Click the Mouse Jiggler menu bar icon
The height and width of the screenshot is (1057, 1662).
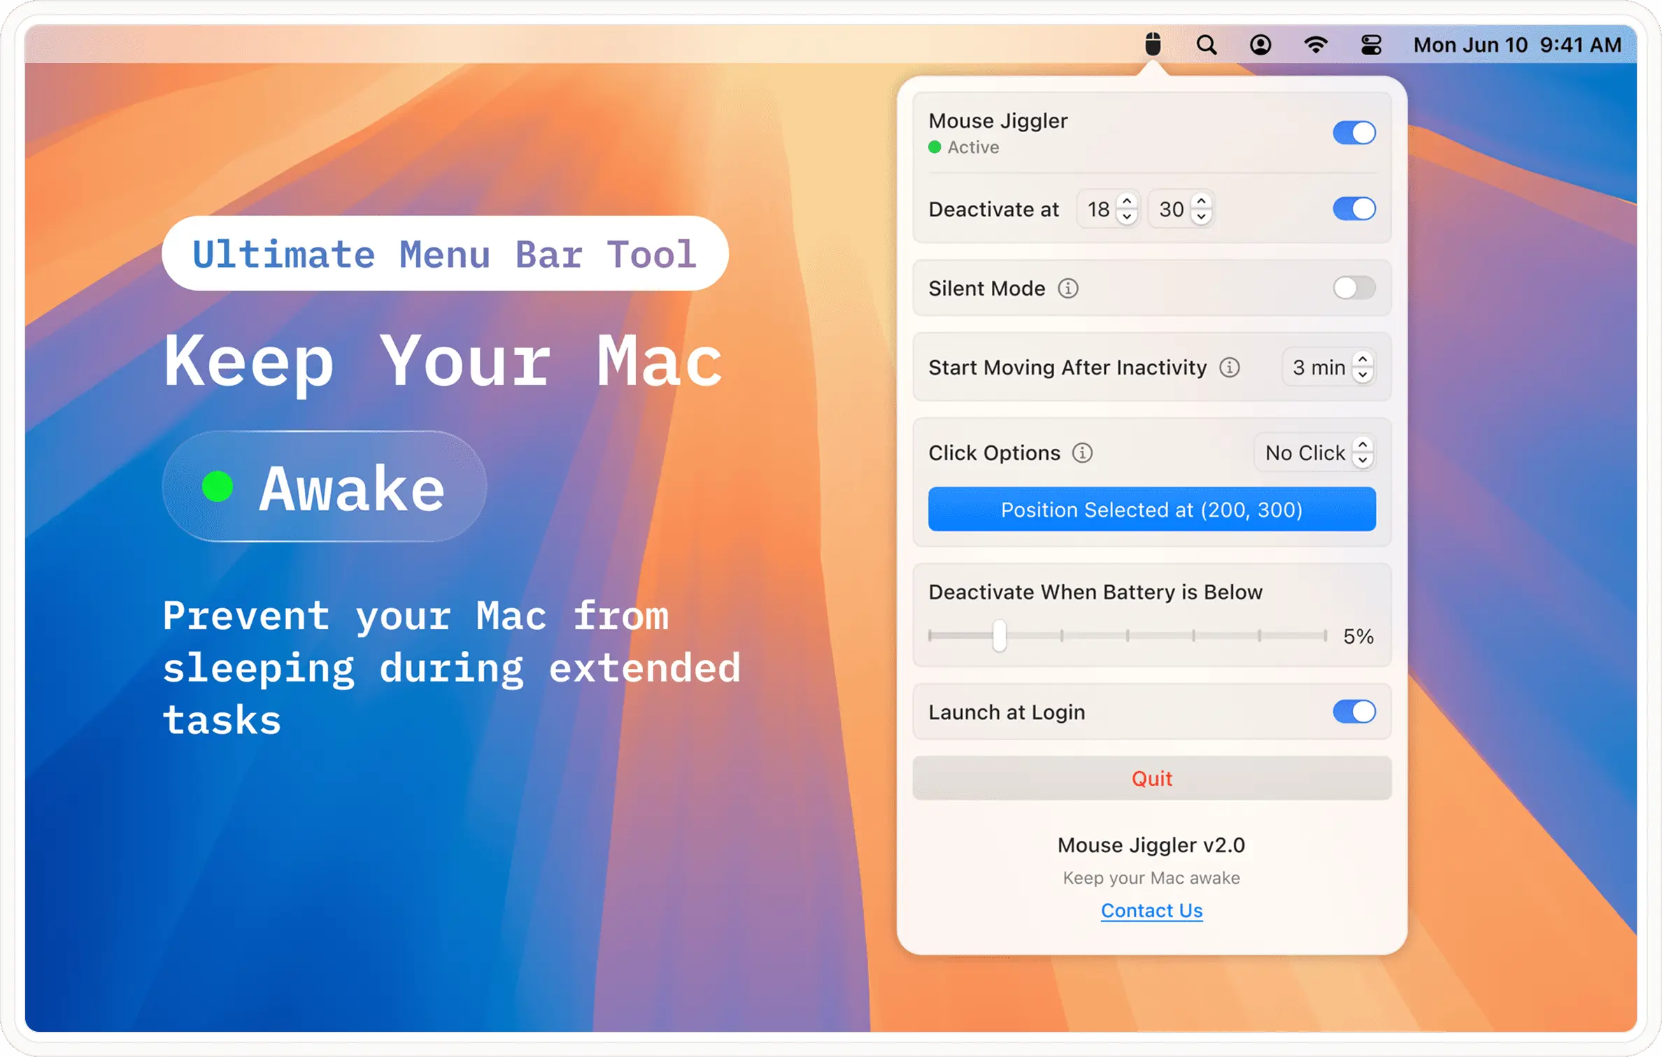(1153, 45)
